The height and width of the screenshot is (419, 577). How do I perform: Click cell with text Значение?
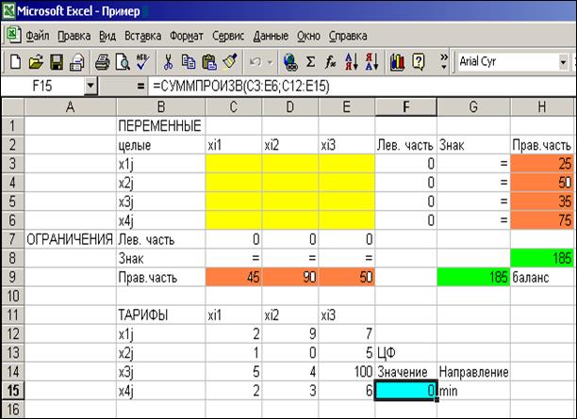point(405,372)
